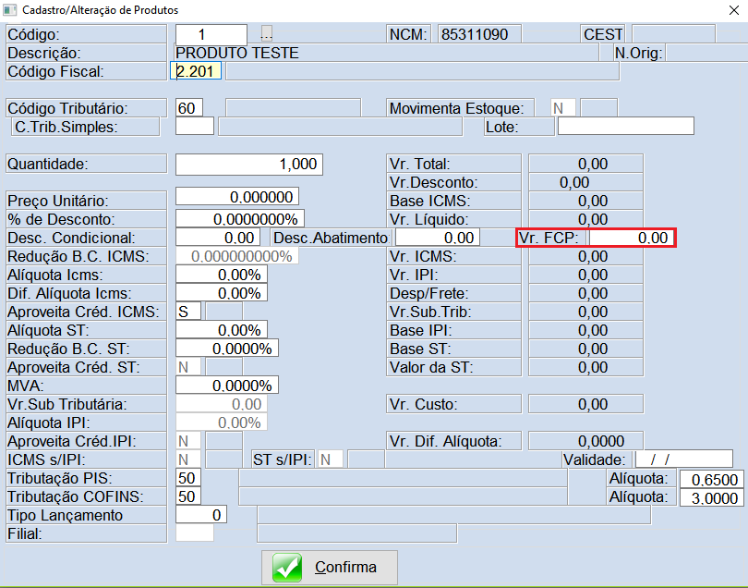Edit the Tipo Lançamento field

coord(199,515)
